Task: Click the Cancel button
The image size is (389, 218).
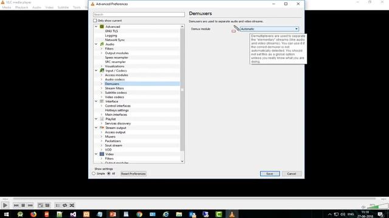Action: (x=292, y=174)
